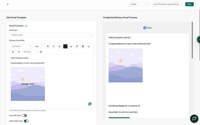Click 'Congratulations on your new achievement!' in editor

click(x=28, y=63)
